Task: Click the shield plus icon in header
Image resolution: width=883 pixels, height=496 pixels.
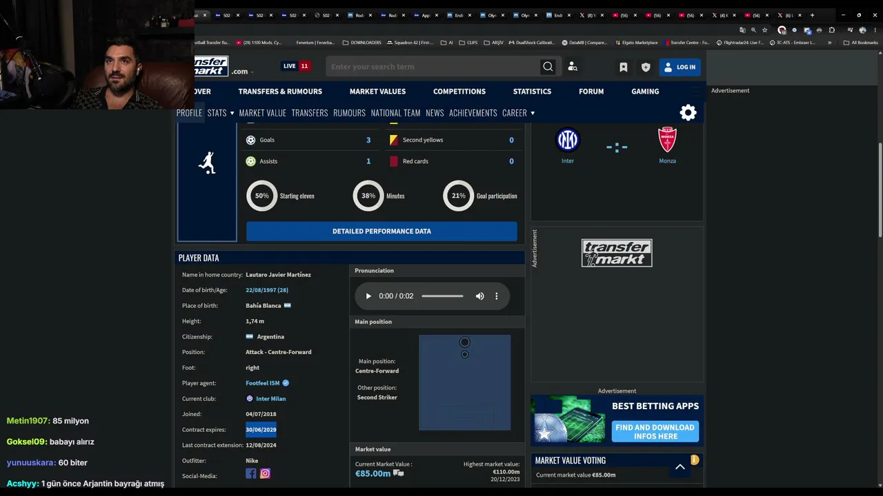Action: point(646,67)
